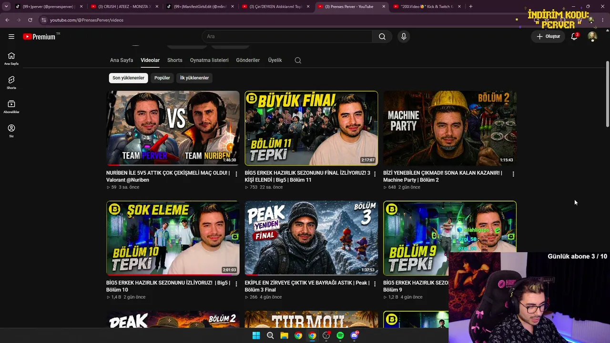Reload the current page

[x=30, y=20]
